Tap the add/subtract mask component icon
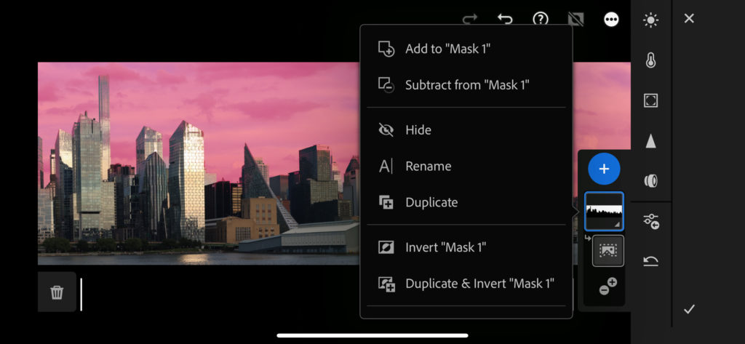The image size is (745, 344). (607, 287)
